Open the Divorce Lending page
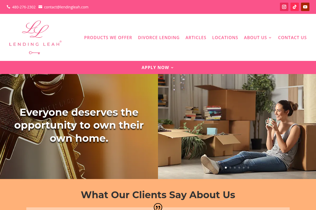 click(x=159, y=38)
